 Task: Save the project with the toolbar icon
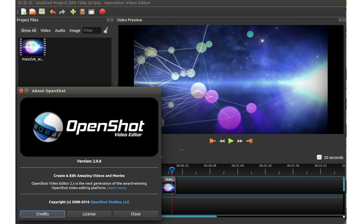coord(42,11)
